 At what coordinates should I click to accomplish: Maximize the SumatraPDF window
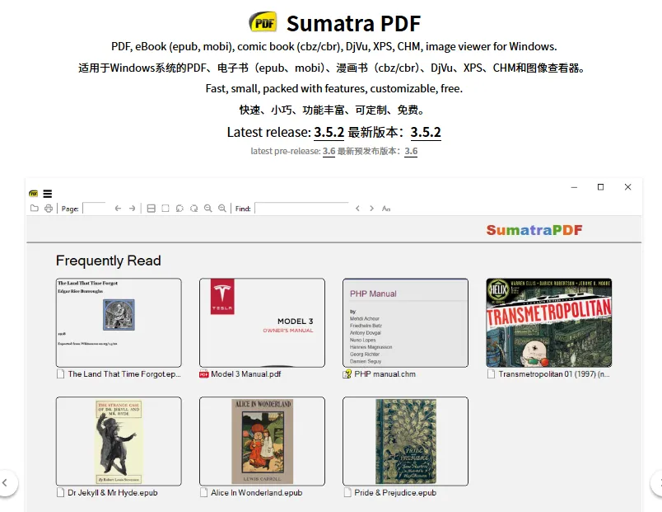(x=600, y=187)
